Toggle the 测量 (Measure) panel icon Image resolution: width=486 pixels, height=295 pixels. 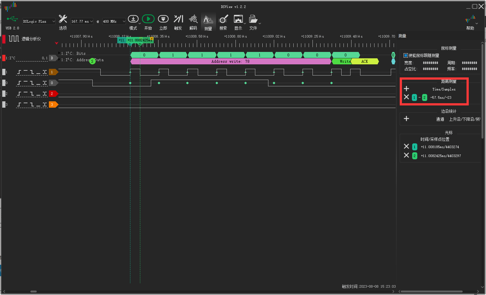pyautogui.click(x=208, y=20)
